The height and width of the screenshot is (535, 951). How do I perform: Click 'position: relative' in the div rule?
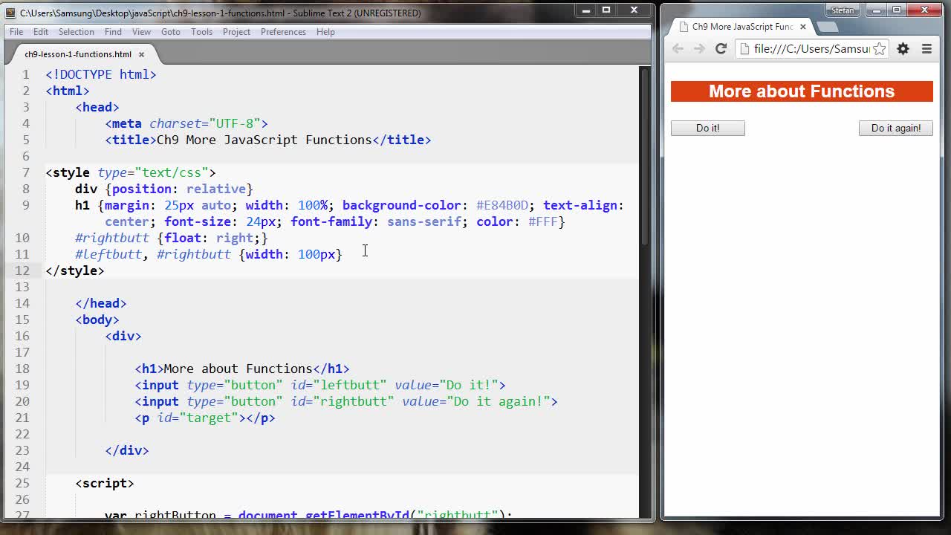(x=179, y=189)
